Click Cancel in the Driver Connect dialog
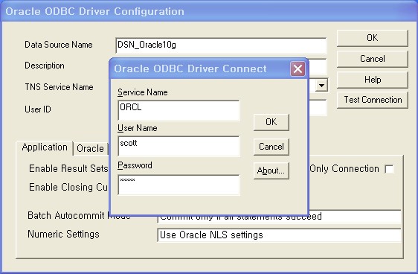Viewport: 418px width, 274px height. click(271, 147)
